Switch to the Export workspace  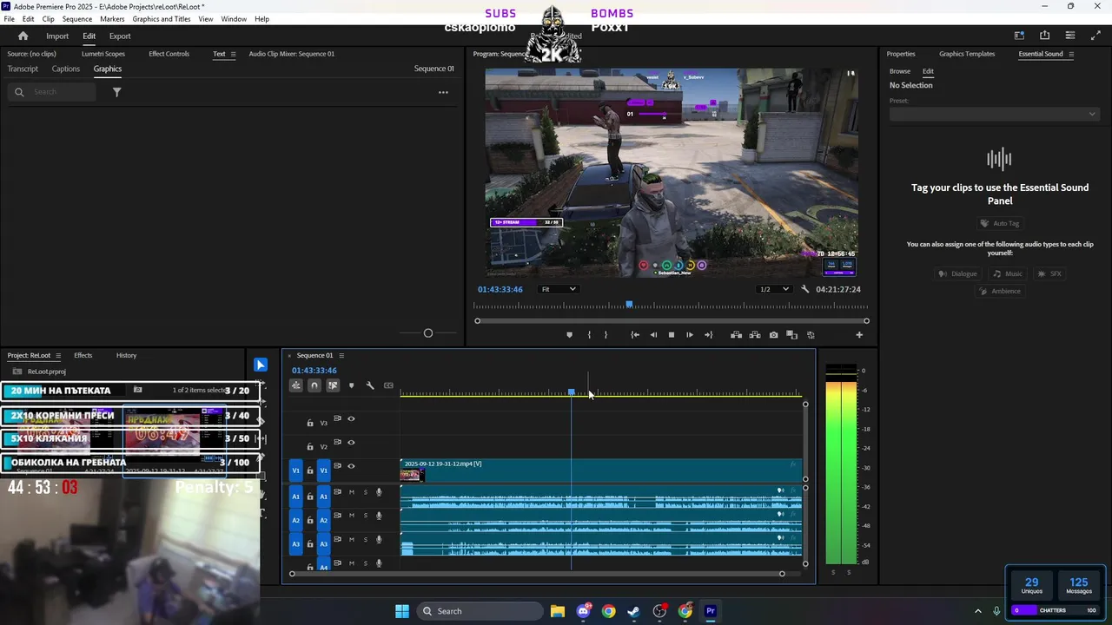[x=120, y=36]
